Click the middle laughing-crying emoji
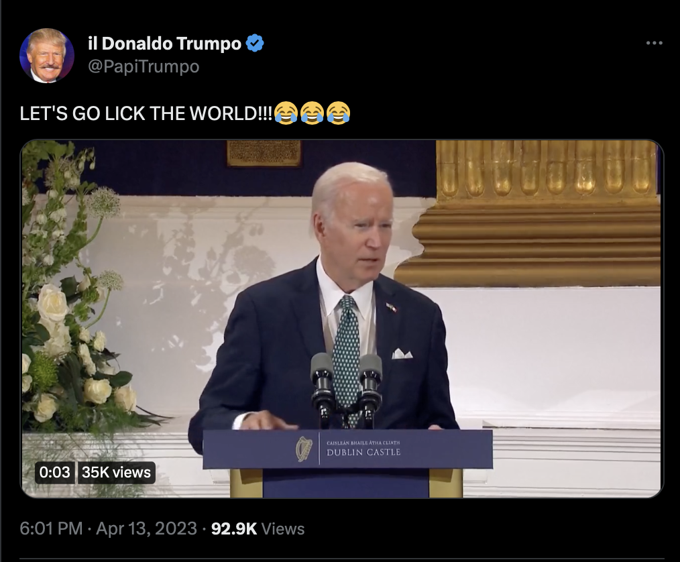The width and height of the screenshot is (680, 562). pyautogui.click(x=313, y=113)
